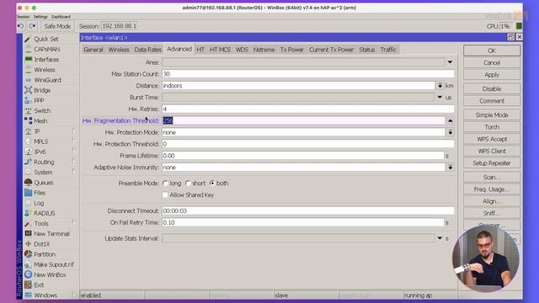Click the Freq. Usage button
Screen dimensions: 539x303
492,189
